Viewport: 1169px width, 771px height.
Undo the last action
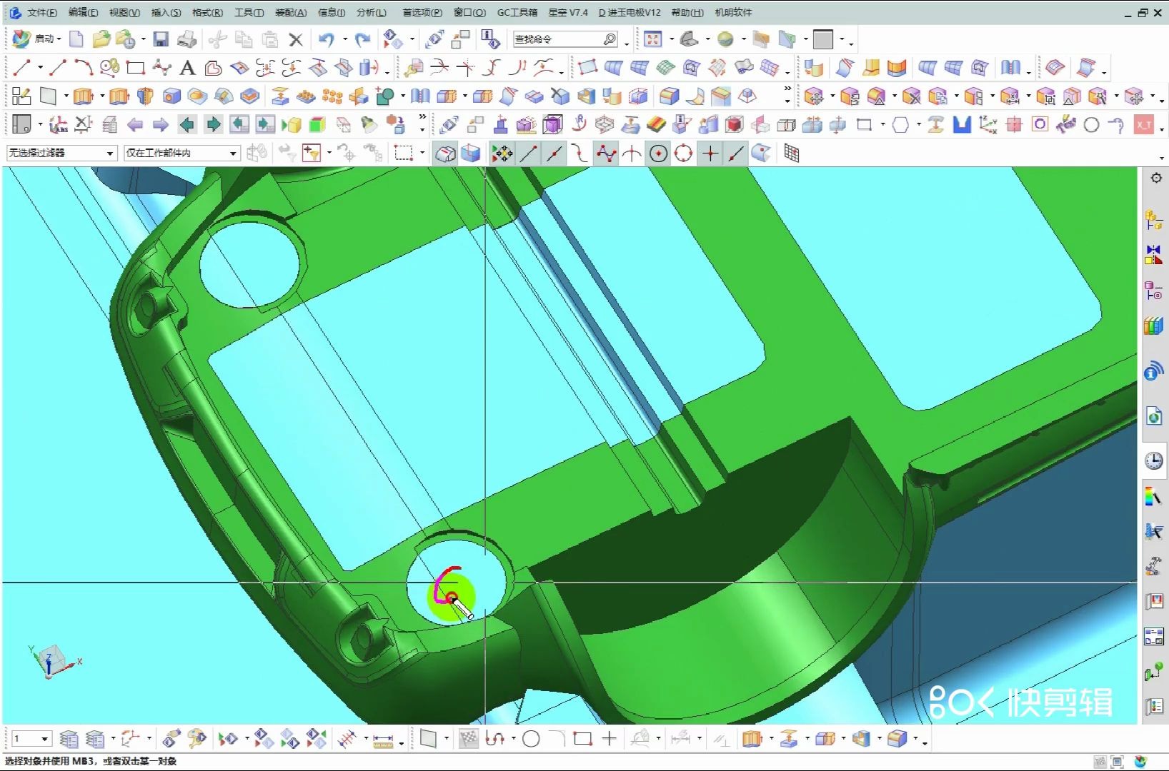point(327,39)
